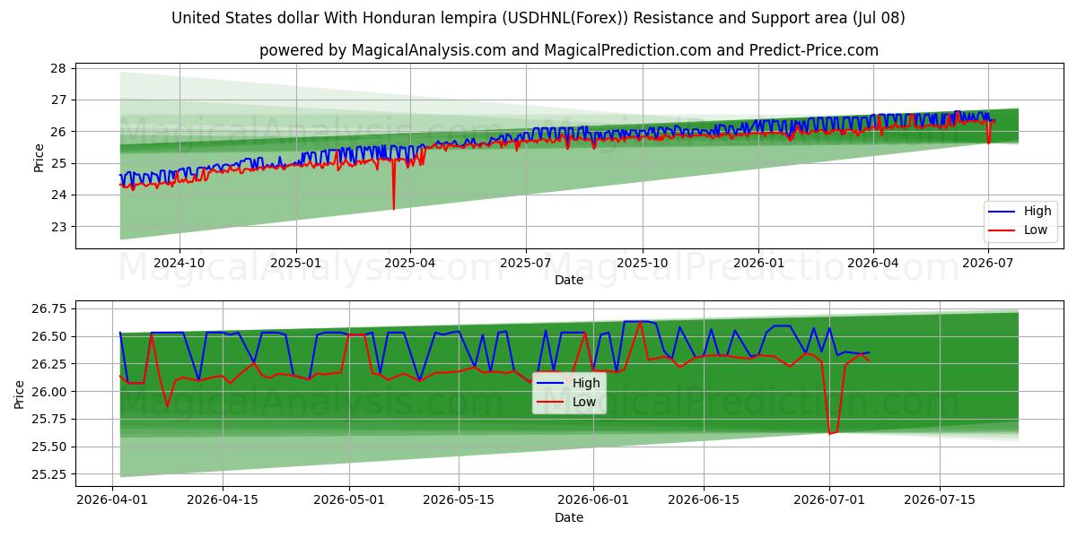
Task: Click the '27' tick on the top chart price axis
Action: (x=59, y=100)
